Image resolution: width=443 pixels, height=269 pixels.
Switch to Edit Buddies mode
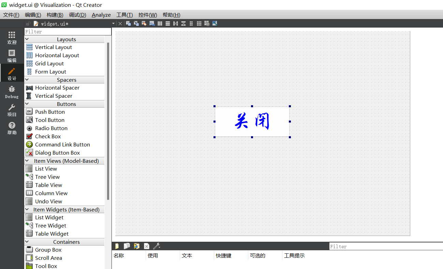click(144, 23)
